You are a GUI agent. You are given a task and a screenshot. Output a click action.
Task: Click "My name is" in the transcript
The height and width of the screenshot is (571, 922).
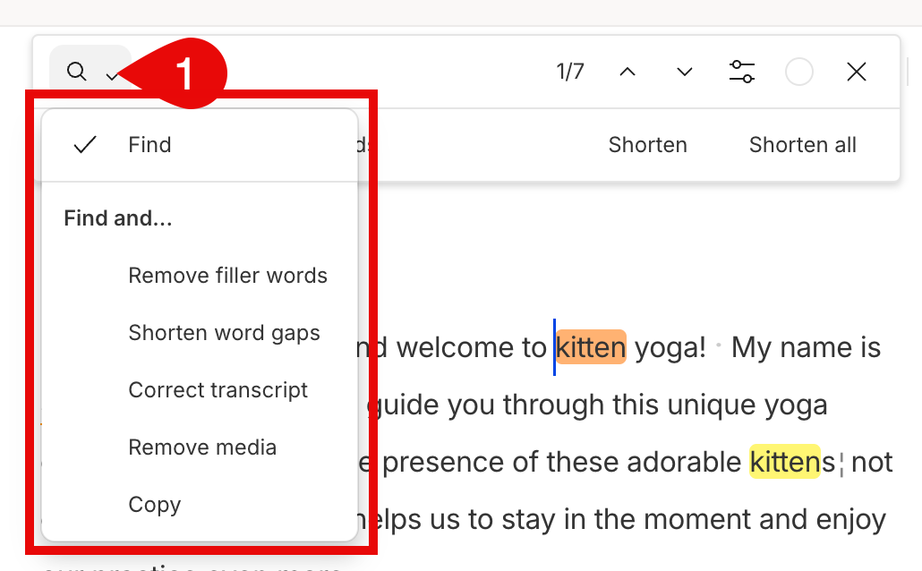[x=806, y=347]
